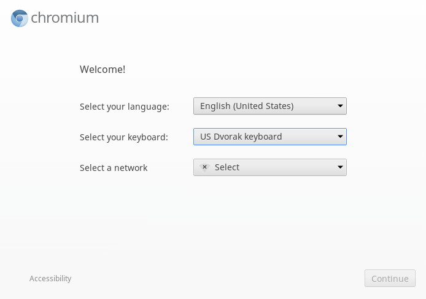This screenshot has width=426, height=299.
Task: Click the arrow icon on the keyboard selector
Action: point(340,137)
